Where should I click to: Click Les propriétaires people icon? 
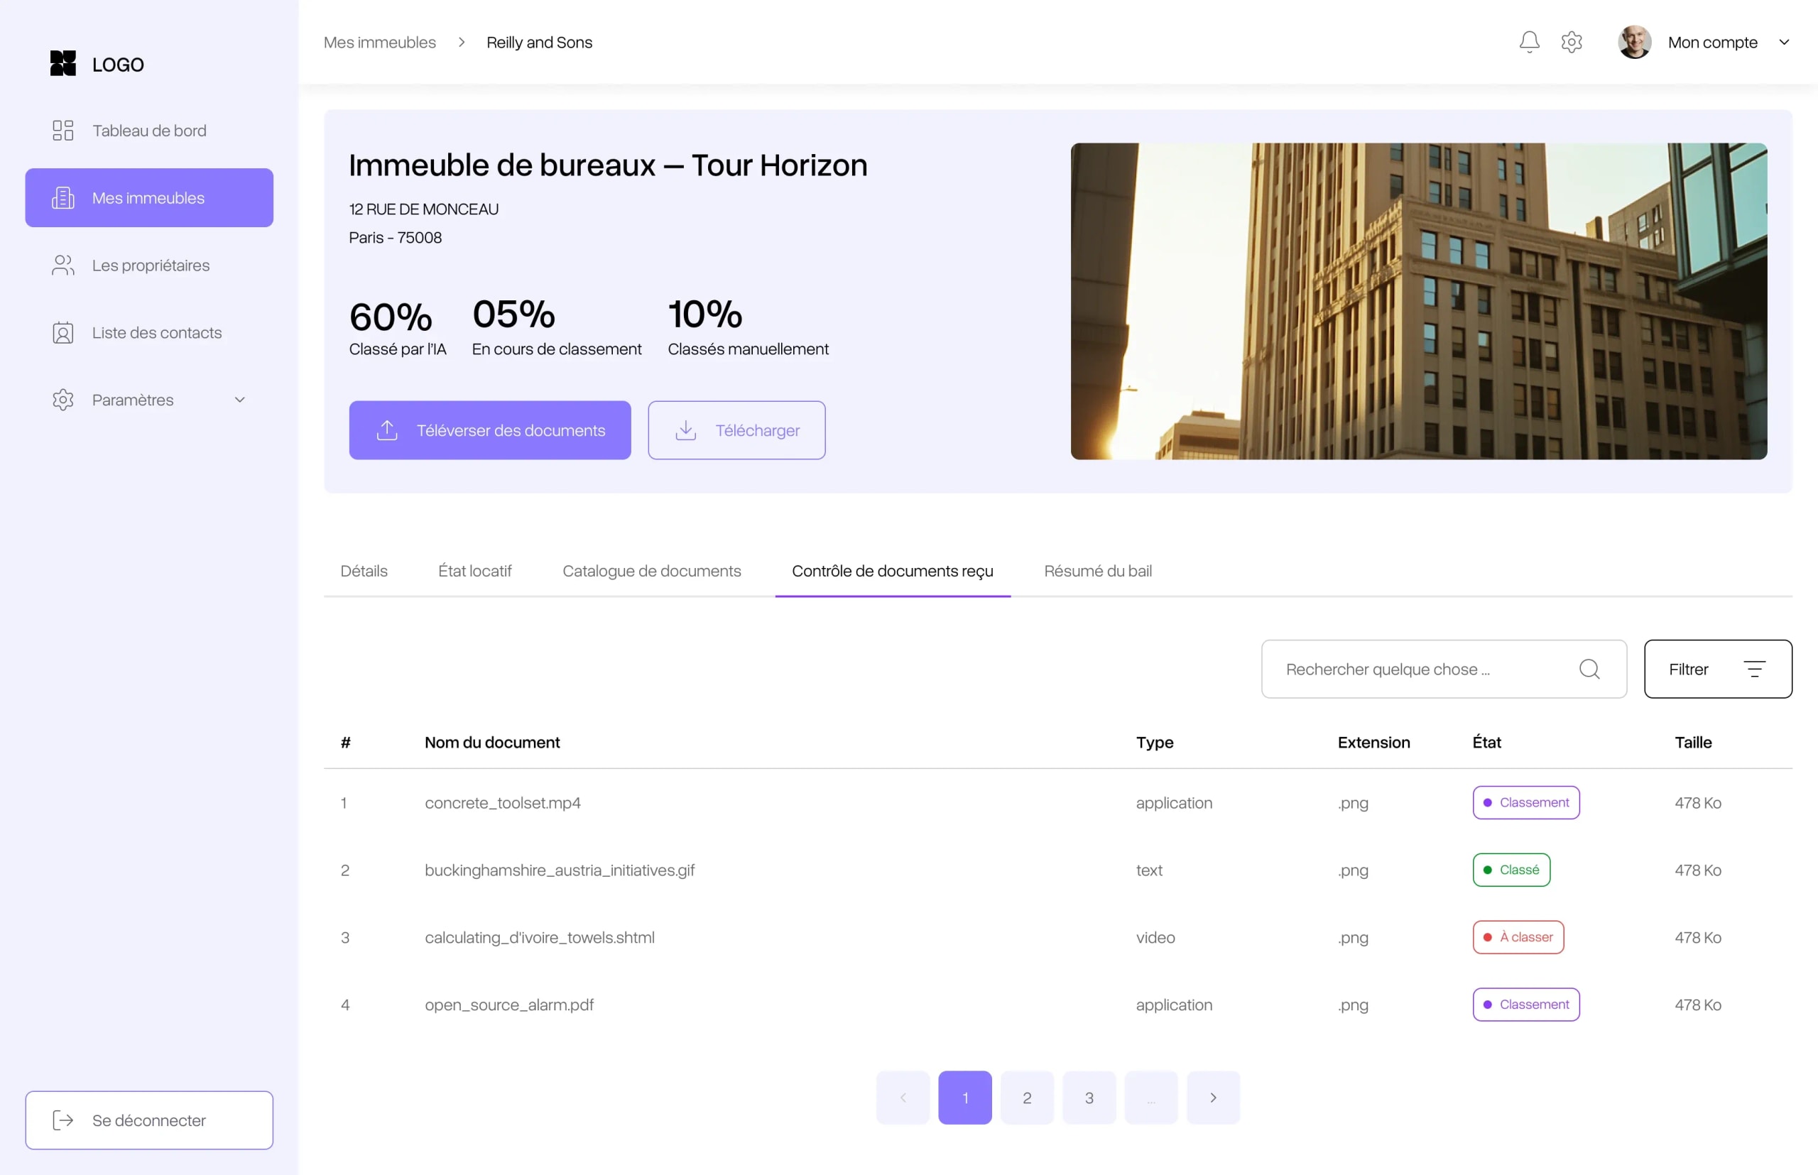(x=62, y=266)
